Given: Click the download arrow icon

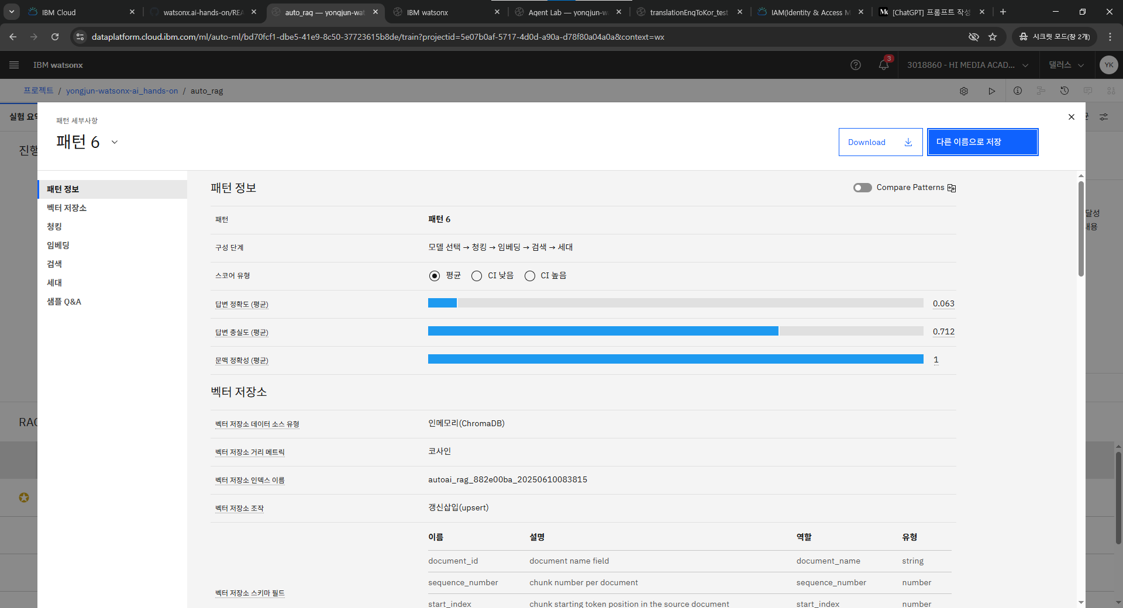Looking at the screenshot, I should [x=908, y=142].
